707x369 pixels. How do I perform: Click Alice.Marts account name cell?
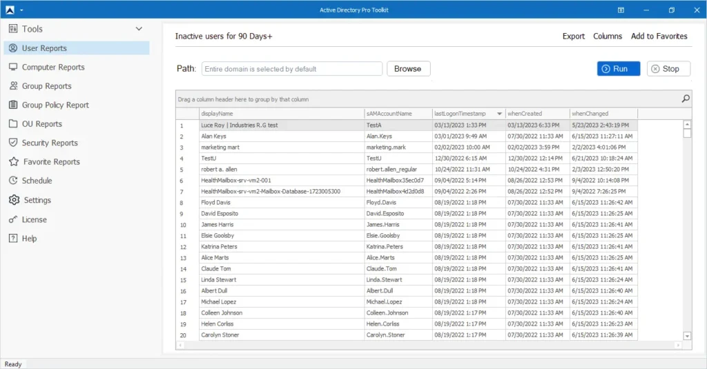(398, 258)
